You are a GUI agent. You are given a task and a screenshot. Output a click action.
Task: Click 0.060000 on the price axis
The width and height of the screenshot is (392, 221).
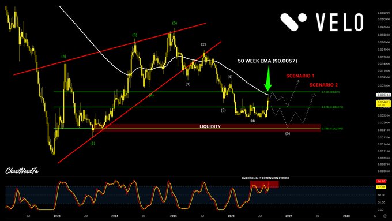pyautogui.click(x=383, y=13)
